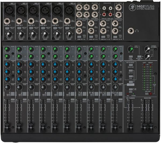Click the channel 9-10 fader cap
The height and width of the screenshot is (143, 161).
[91, 128]
